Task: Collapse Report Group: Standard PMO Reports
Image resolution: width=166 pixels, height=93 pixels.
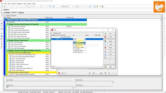Action: (5, 20)
